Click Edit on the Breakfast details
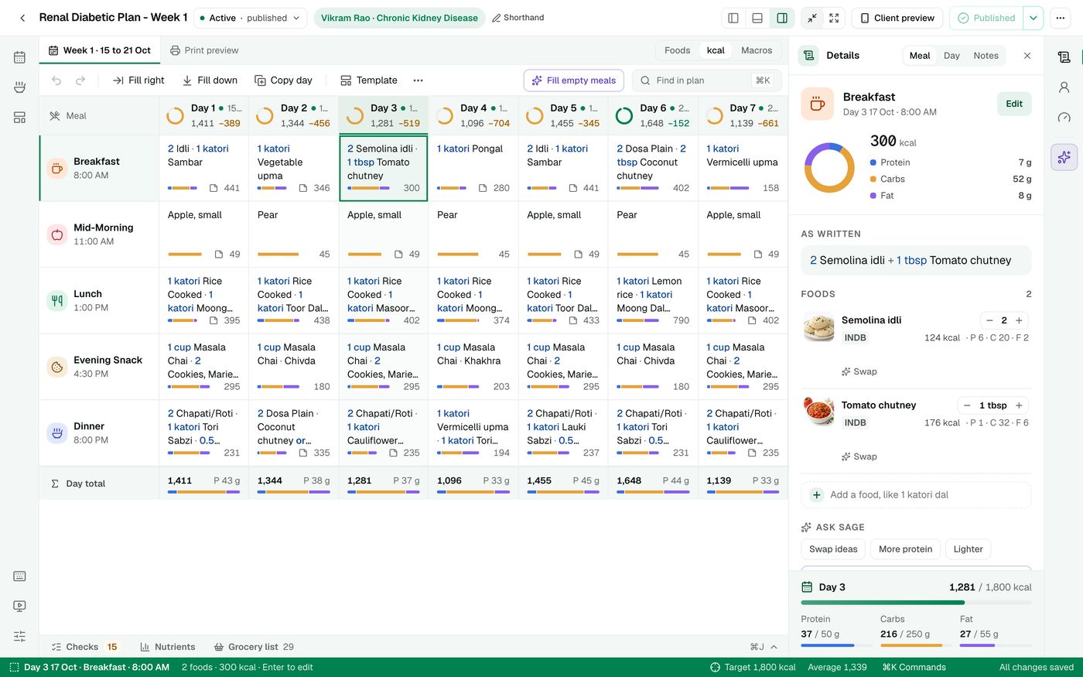The width and height of the screenshot is (1083, 677). pos(1014,104)
